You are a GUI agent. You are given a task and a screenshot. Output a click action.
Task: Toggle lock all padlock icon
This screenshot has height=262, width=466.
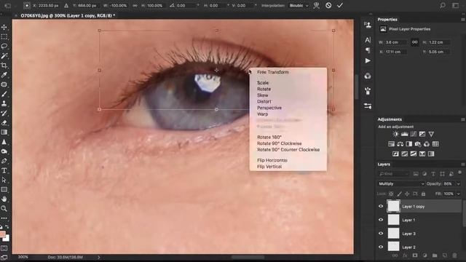424,194
